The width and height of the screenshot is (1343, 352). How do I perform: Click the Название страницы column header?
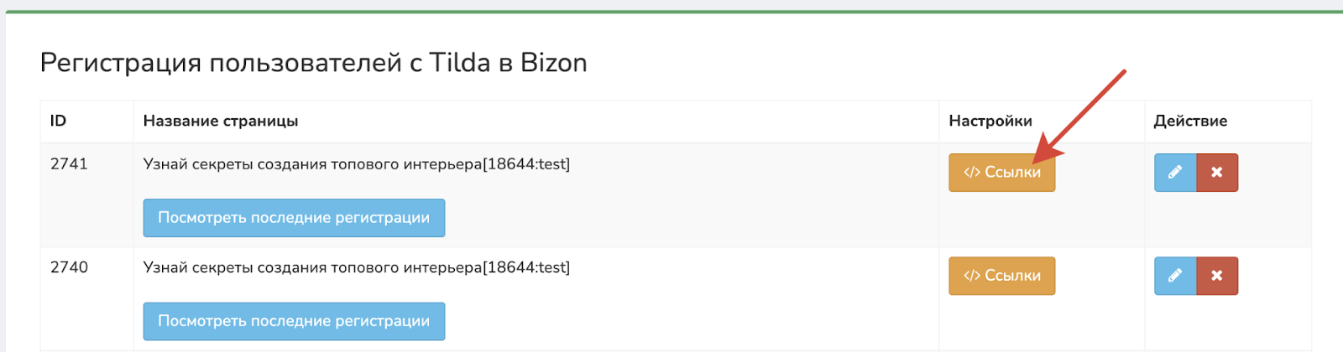(x=221, y=121)
